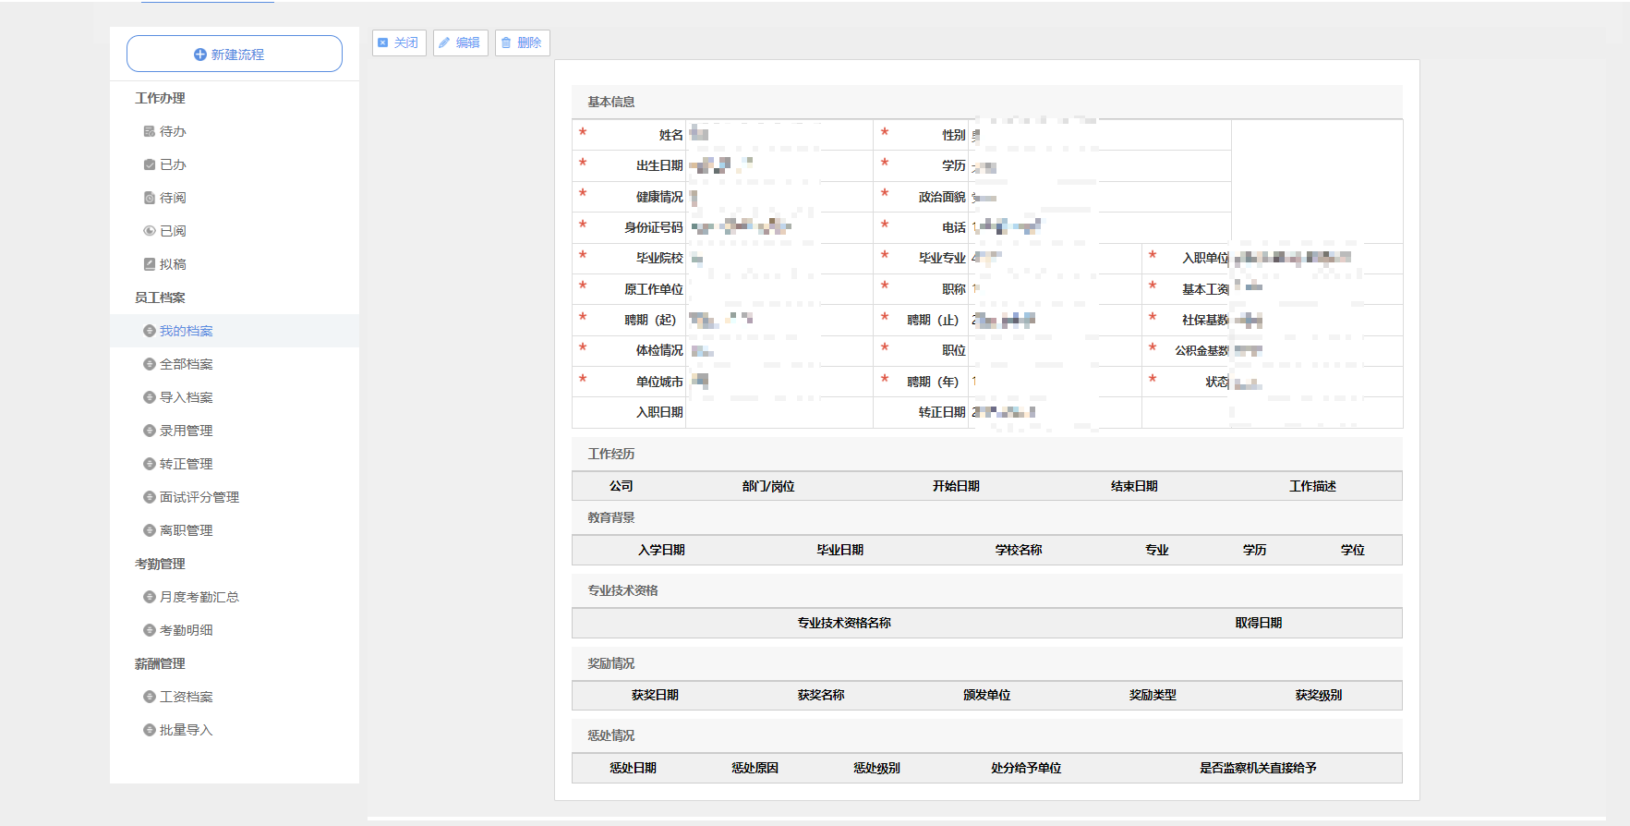This screenshot has height=826, width=1630.
Task: Go to 录用管理 page
Action: click(186, 431)
